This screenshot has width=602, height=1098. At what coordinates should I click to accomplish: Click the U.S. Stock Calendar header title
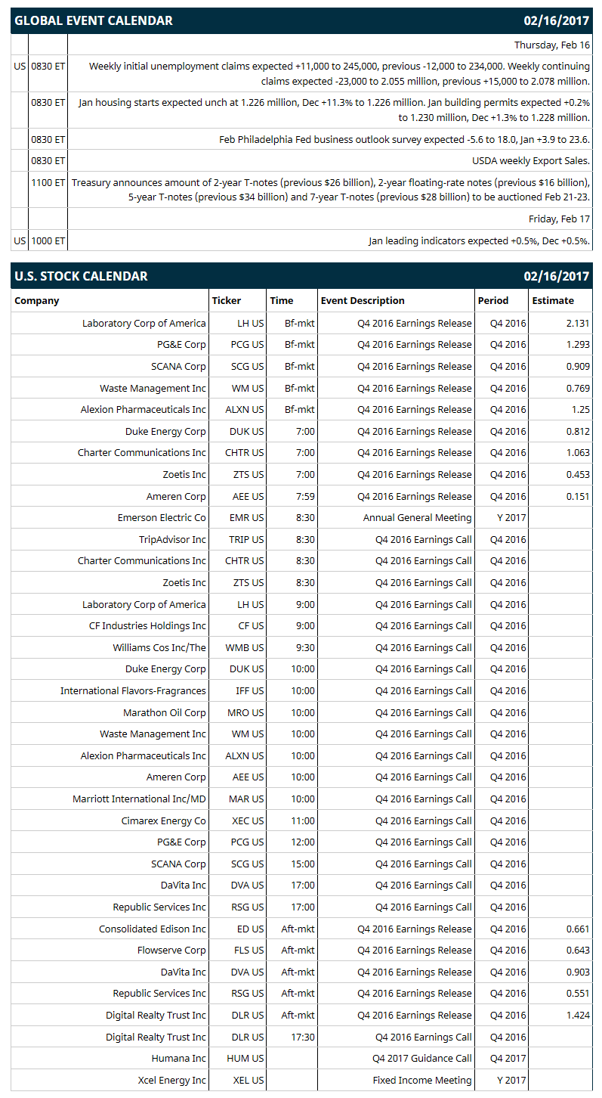point(81,276)
